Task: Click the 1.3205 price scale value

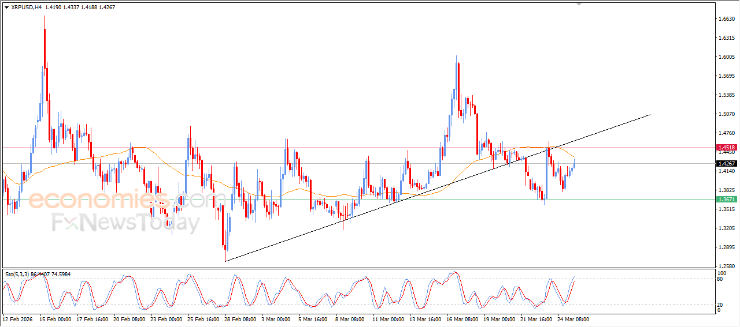Action: pyautogui.click(x=726, y=228)
